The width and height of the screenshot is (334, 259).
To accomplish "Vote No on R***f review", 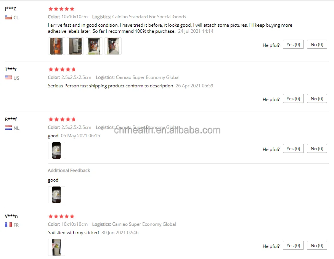I will click(317, 148).
